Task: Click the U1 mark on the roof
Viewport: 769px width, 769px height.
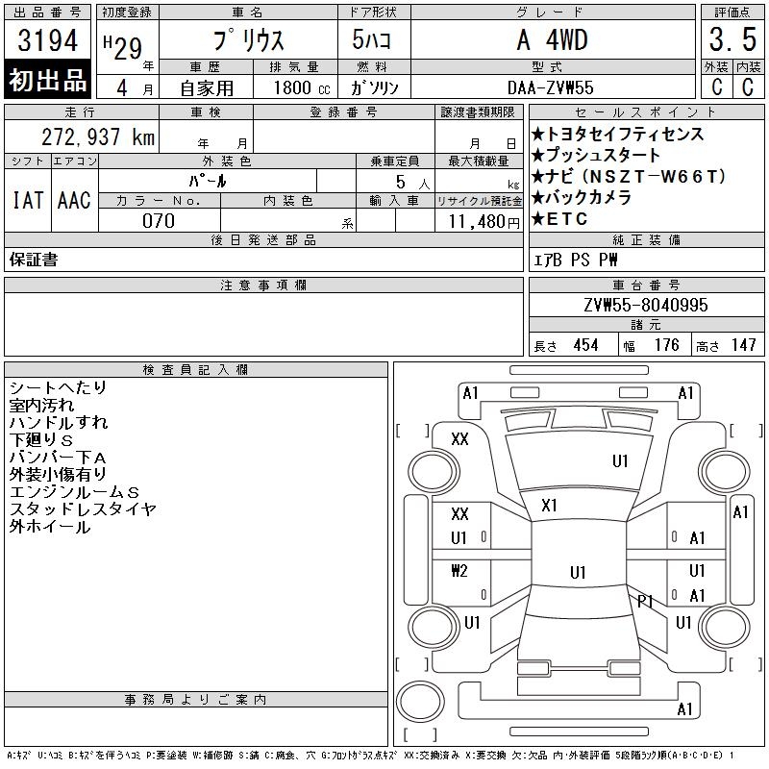Action: coord(578,572)
